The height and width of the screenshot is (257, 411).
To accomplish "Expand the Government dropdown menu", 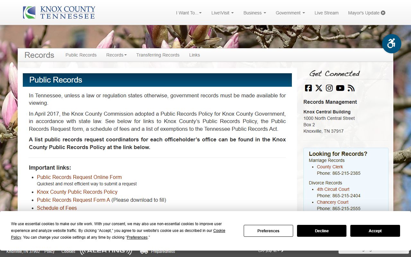I will [290, 13].
